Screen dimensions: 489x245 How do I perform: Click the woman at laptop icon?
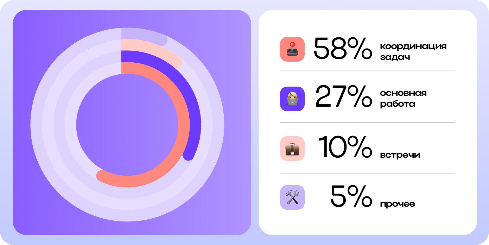(x=292, y=99)
